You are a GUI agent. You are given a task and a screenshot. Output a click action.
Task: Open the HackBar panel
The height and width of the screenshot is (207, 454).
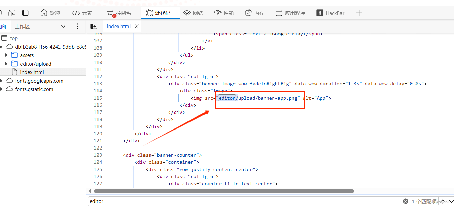click(330, 13)
